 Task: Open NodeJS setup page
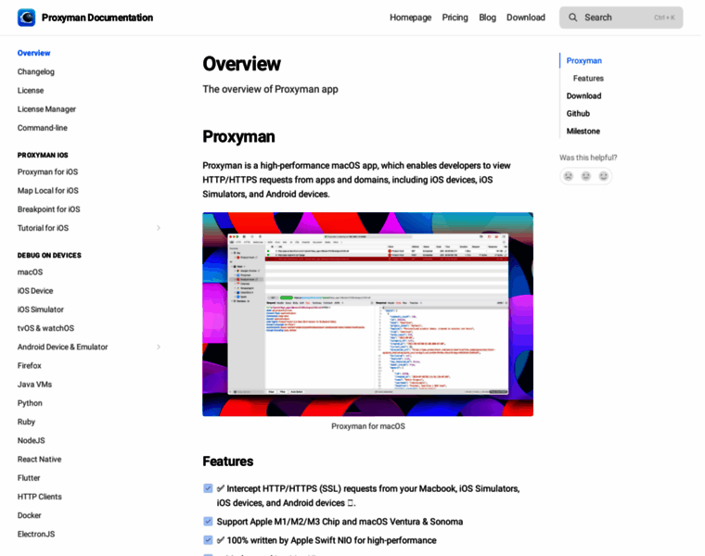click(31, 440)
